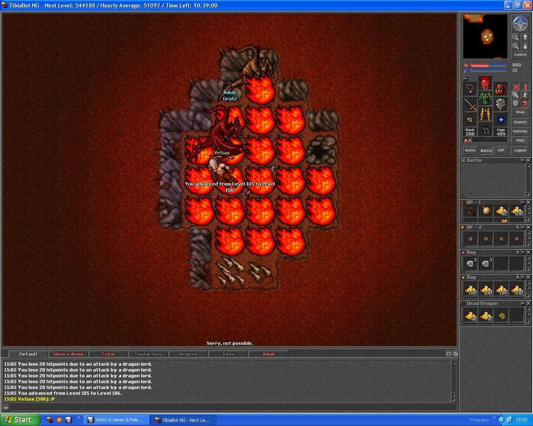The height and width of the screenshot is (426, 533).
Task: Open the equipped backpack slot
Action: [501, 88]
